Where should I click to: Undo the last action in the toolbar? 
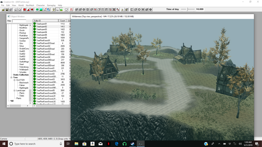pos(16,9)
